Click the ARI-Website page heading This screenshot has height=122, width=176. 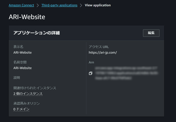(27, 17)
